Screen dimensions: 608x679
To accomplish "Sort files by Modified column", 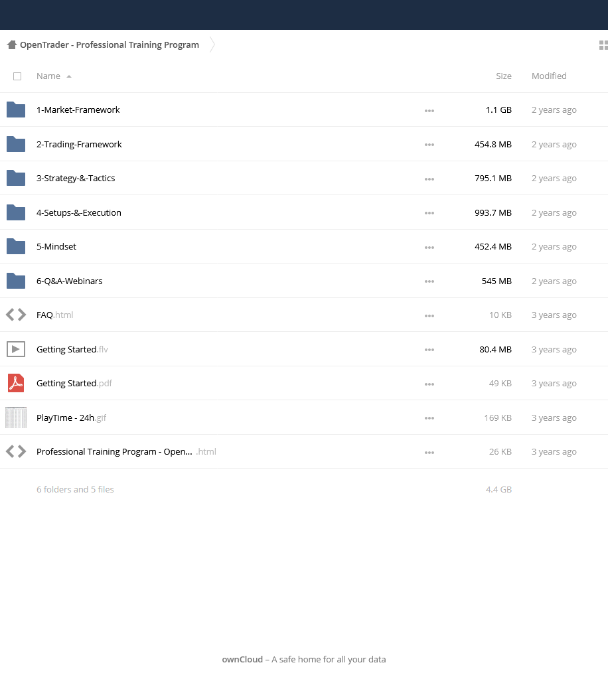I will pyautogui.click(x=549, y=76).
